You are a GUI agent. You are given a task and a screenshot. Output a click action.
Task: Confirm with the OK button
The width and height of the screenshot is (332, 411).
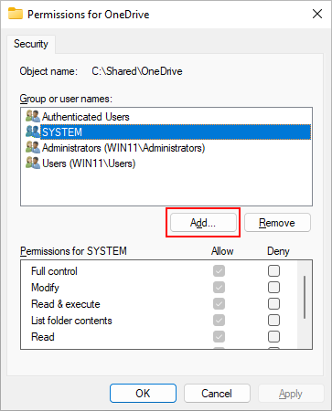click(143, 393)
